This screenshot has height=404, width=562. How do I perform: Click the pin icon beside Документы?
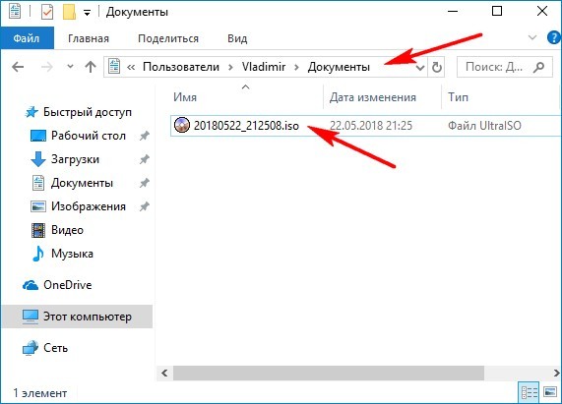click(144, 183)
